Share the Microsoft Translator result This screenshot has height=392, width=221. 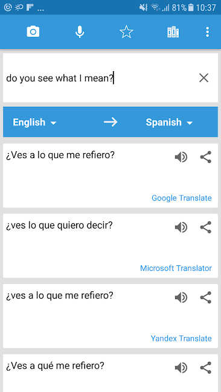click(206, 227)
